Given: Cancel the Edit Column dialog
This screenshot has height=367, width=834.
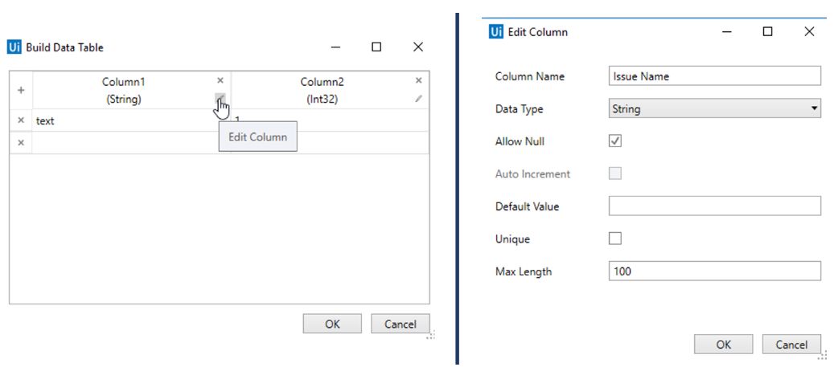Looking at the screenshot, I should pyautogui.click(x=791, y=345).
